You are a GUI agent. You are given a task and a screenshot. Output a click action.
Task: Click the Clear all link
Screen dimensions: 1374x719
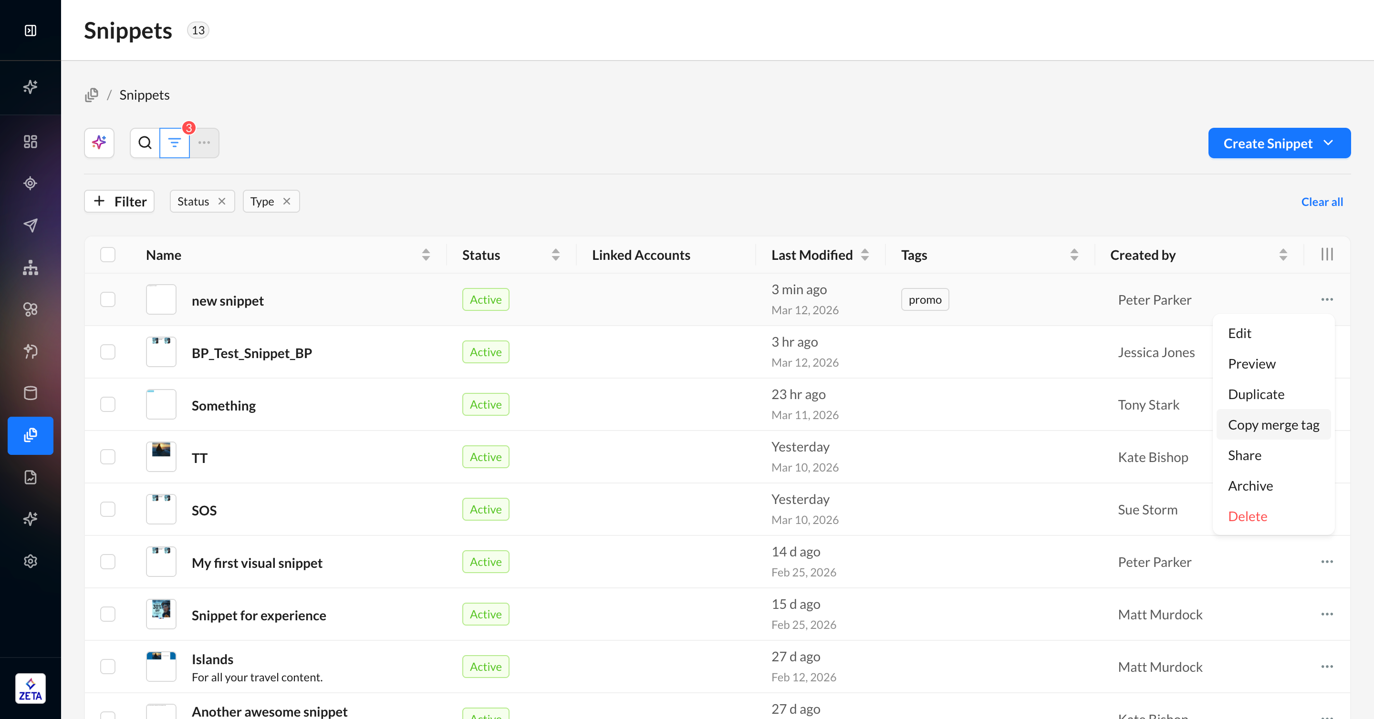[x=1322, y=202]
